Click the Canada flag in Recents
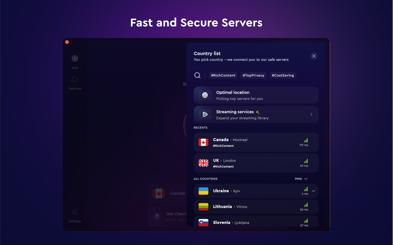Screen dimensions: 393x245 pyautogui.click(x=203, y=142)
